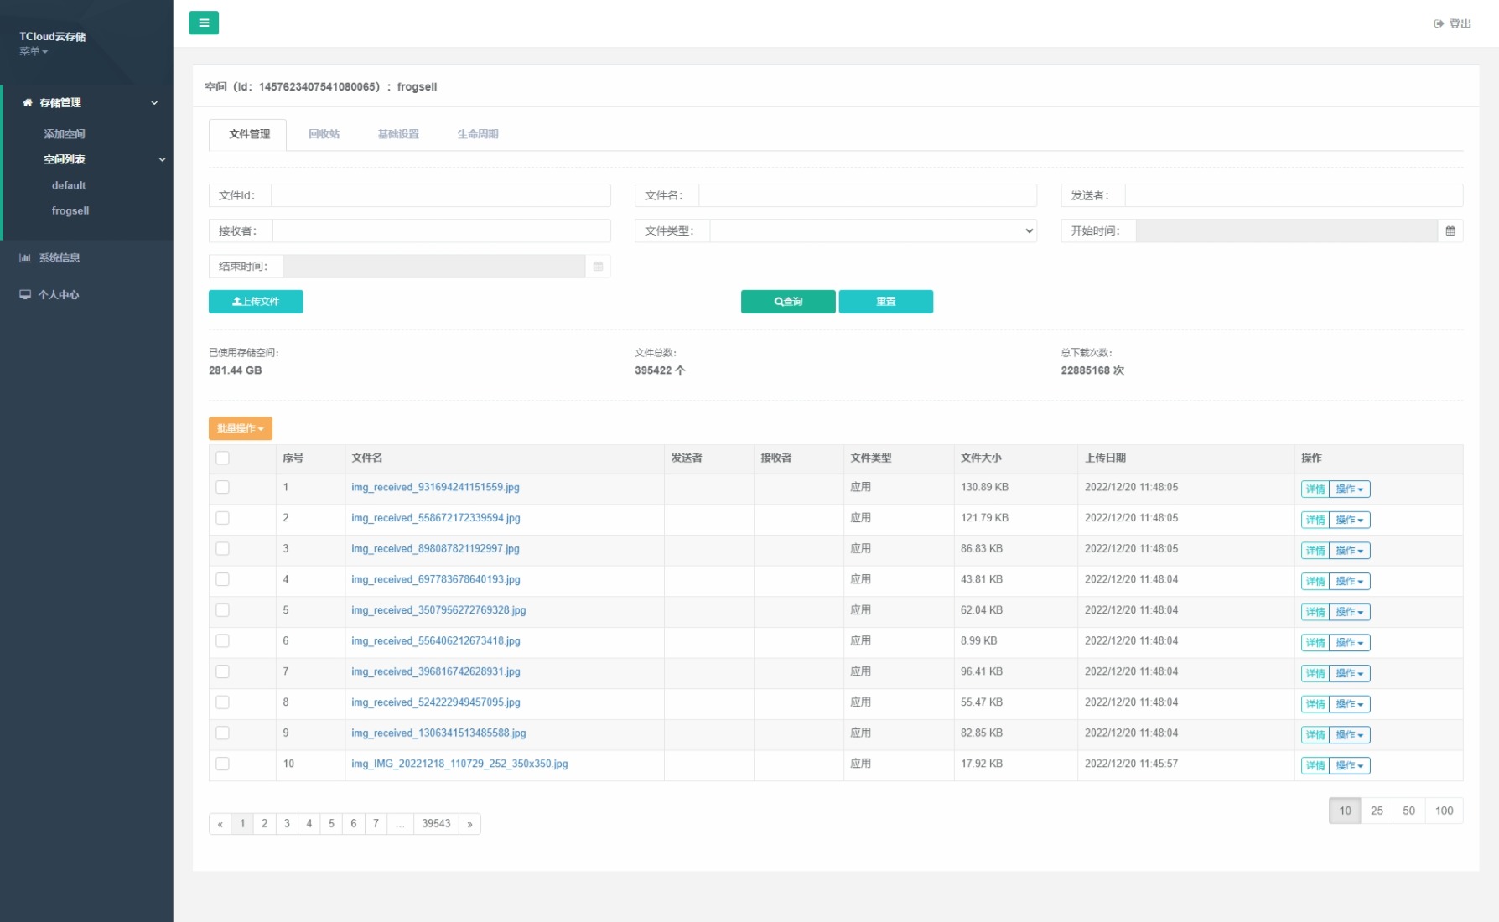Open file img_received_558672172339594.jpg link
The width and height of the screenshot is (1499, 922).
436,518
